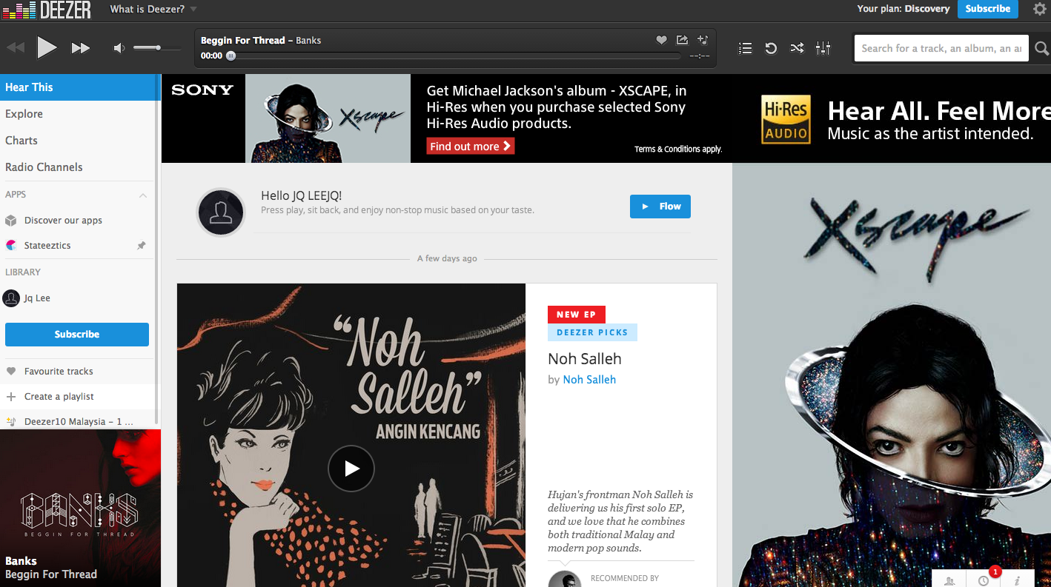Play the current track Beggin For Thread
Image resolution: width=1051 pixels, height=587 pixels.
(x=47, y=48)
